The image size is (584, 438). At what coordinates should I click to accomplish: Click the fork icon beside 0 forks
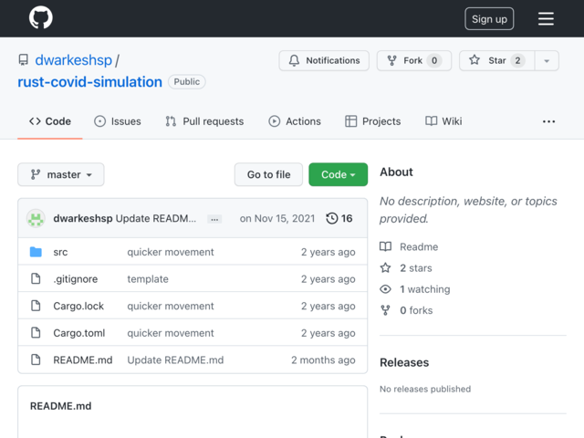(385, 310)
